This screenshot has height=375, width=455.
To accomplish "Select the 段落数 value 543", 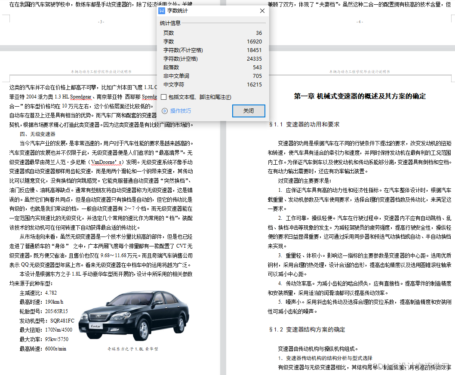I will click(257, 68).
